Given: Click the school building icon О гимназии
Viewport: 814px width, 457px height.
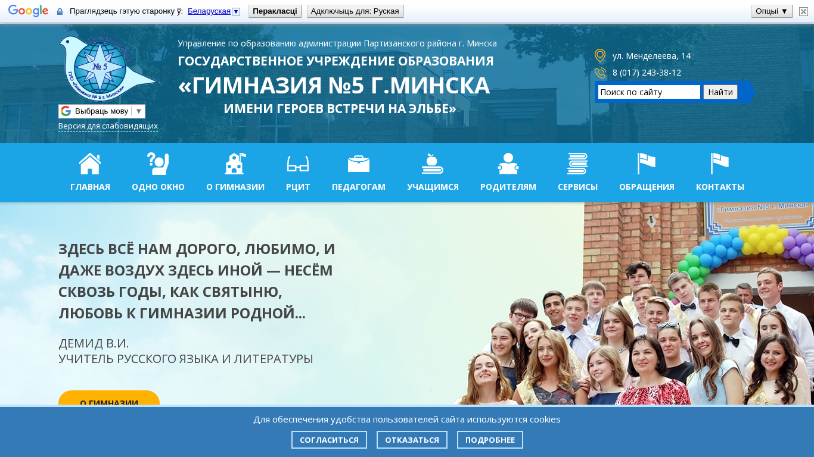Looking at the screenshot, I should click(x=235, y=164).
